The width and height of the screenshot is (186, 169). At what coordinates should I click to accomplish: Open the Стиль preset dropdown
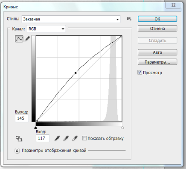[71, 19]
